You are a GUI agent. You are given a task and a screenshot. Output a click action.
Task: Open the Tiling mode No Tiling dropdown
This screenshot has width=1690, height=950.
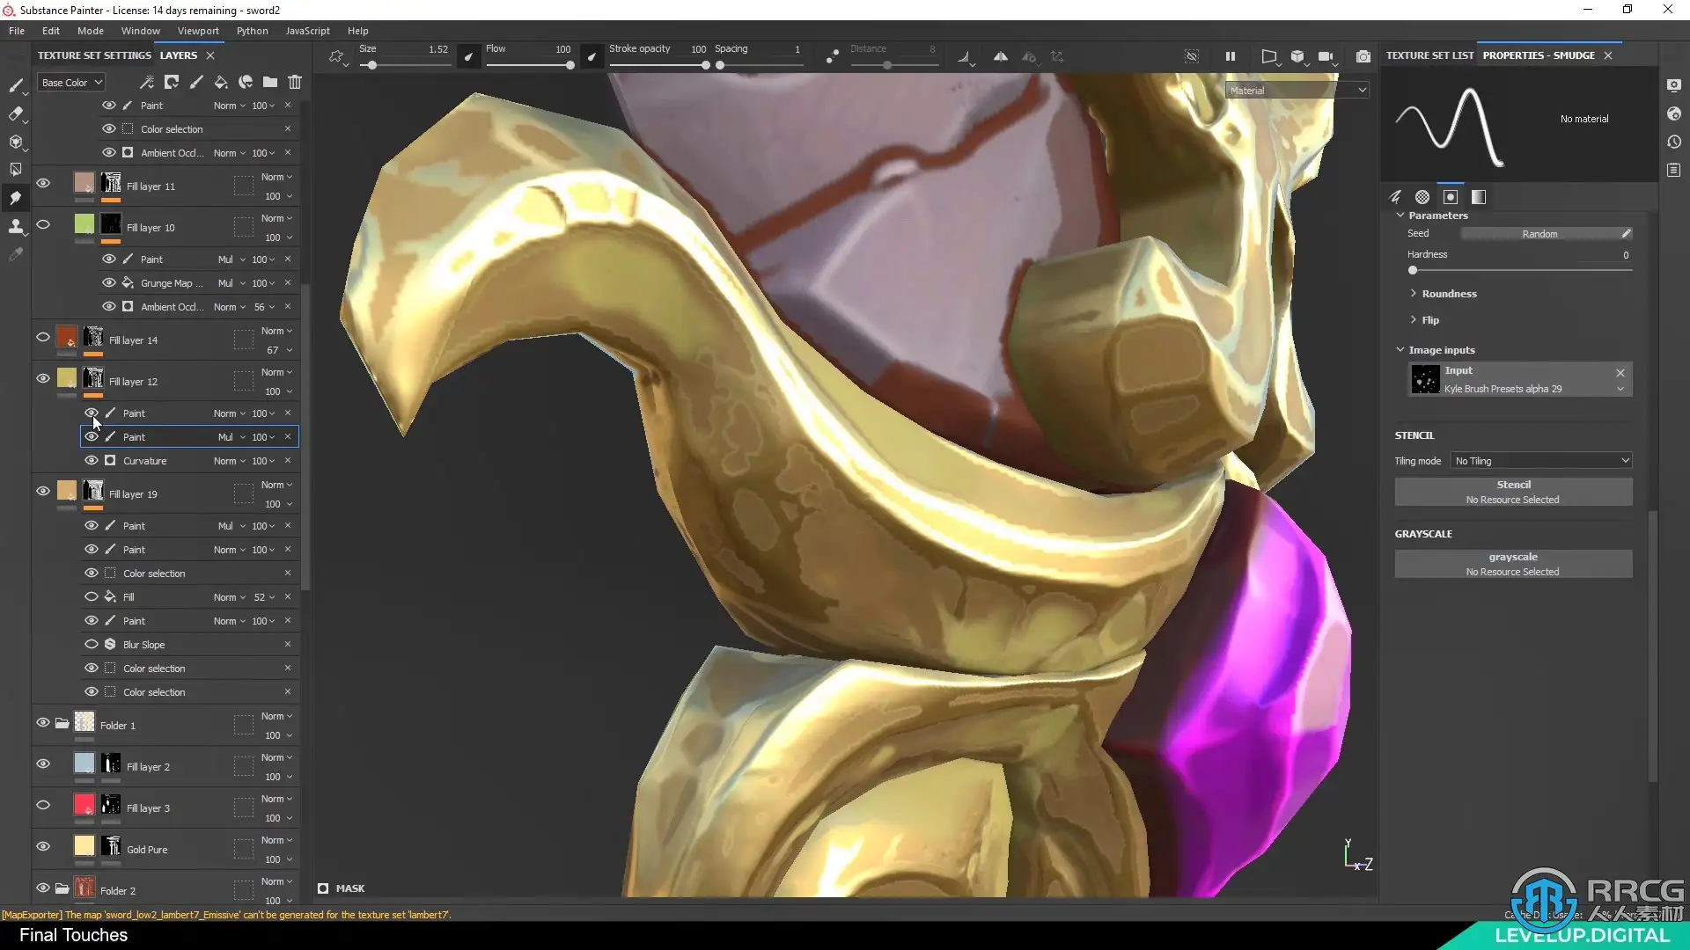pyautogui.click(x=1541, y=461)
